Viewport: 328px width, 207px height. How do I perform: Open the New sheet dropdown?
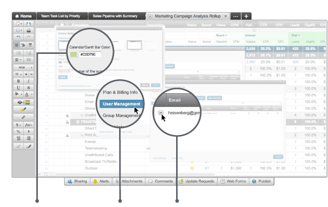click(18, 24)
